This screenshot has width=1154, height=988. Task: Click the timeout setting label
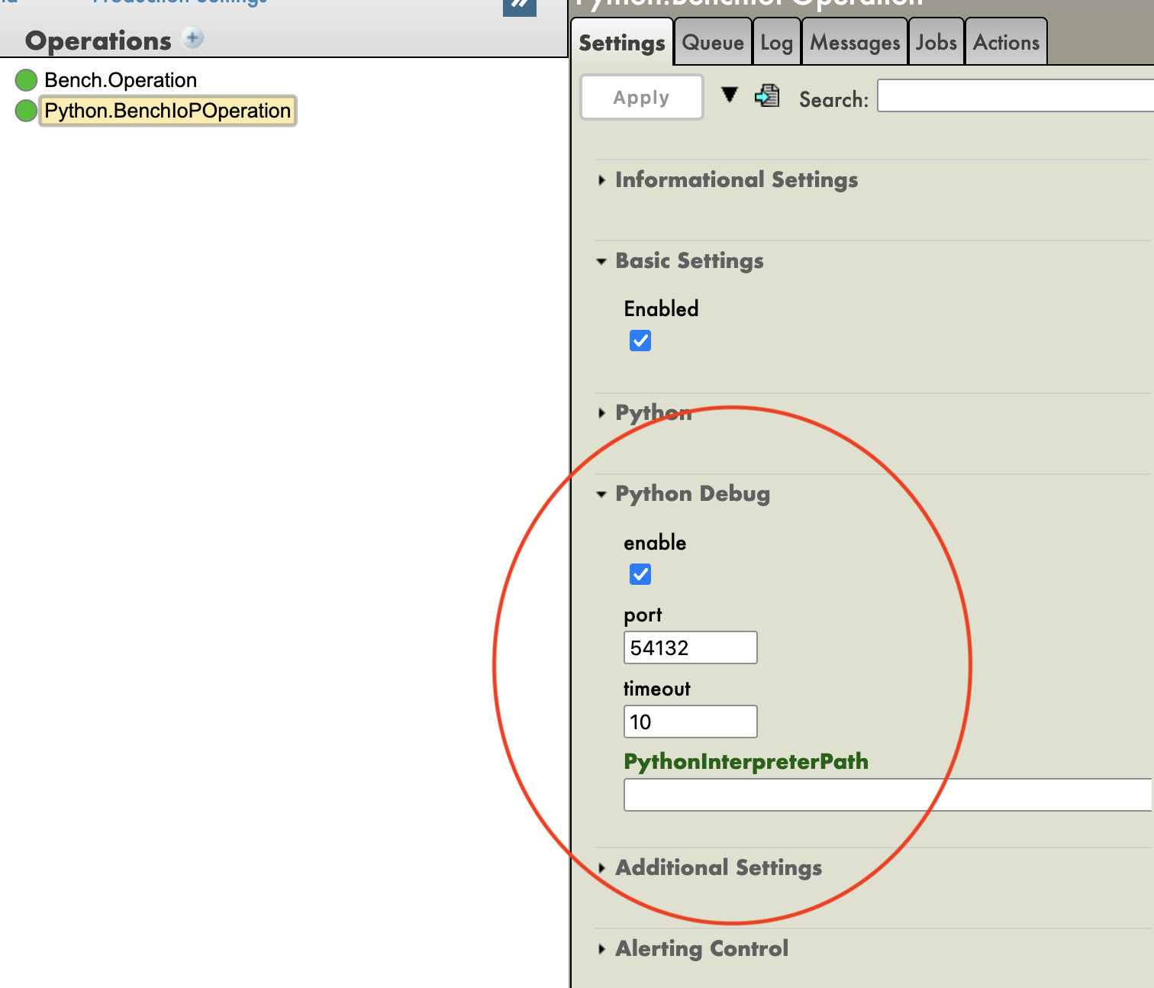point(656,689)
